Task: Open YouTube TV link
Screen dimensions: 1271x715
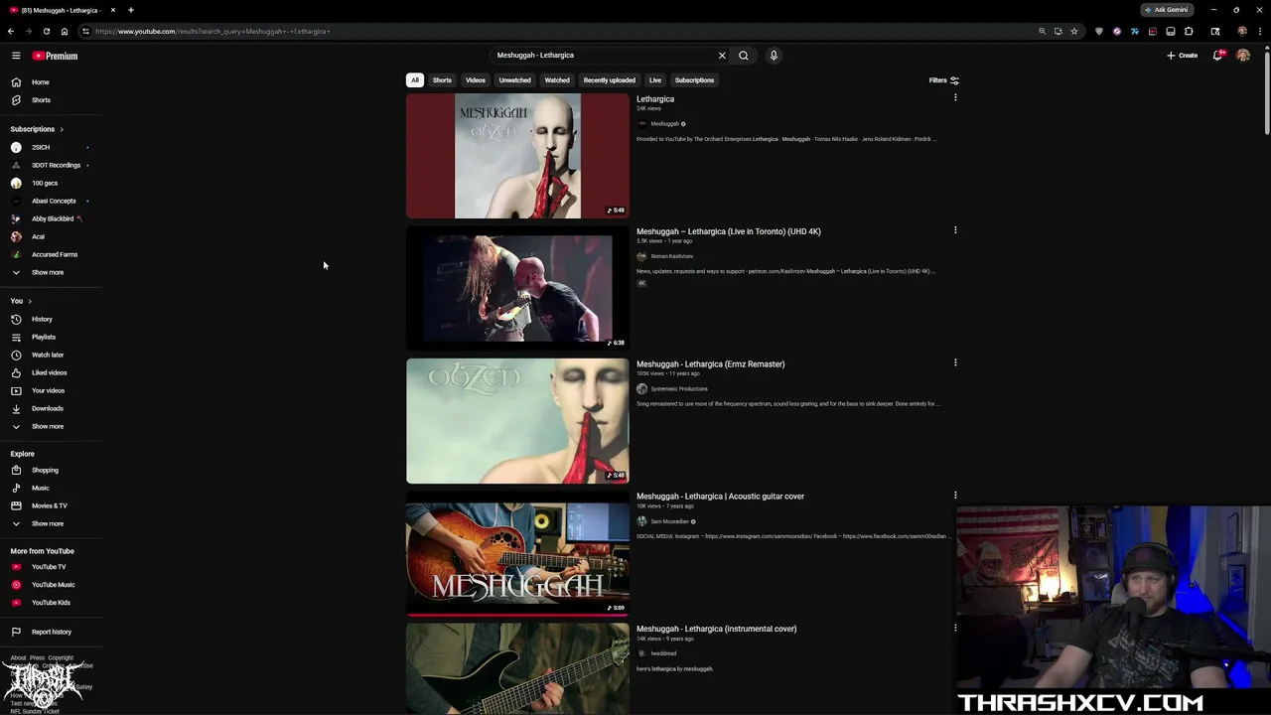Action: (48, 567)
